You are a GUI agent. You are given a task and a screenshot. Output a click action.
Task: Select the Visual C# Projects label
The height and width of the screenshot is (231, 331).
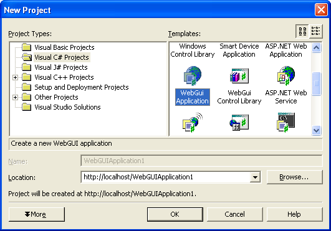point(62,57)
